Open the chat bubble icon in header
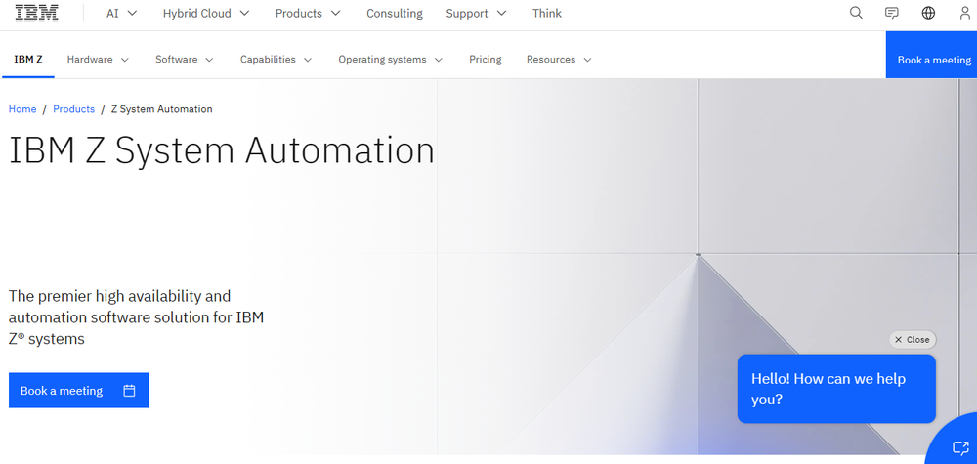Image resolution: width=977 pixels, height=464 pixels. pos(892,13)
